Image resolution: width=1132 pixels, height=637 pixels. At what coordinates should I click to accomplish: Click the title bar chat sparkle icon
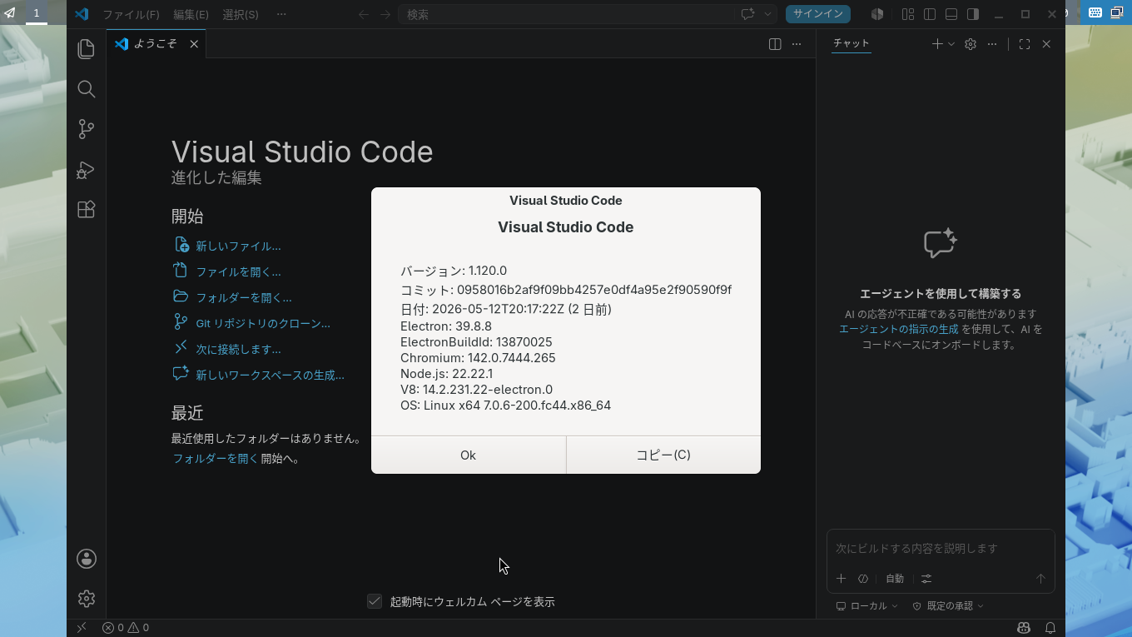click(747, 14)
